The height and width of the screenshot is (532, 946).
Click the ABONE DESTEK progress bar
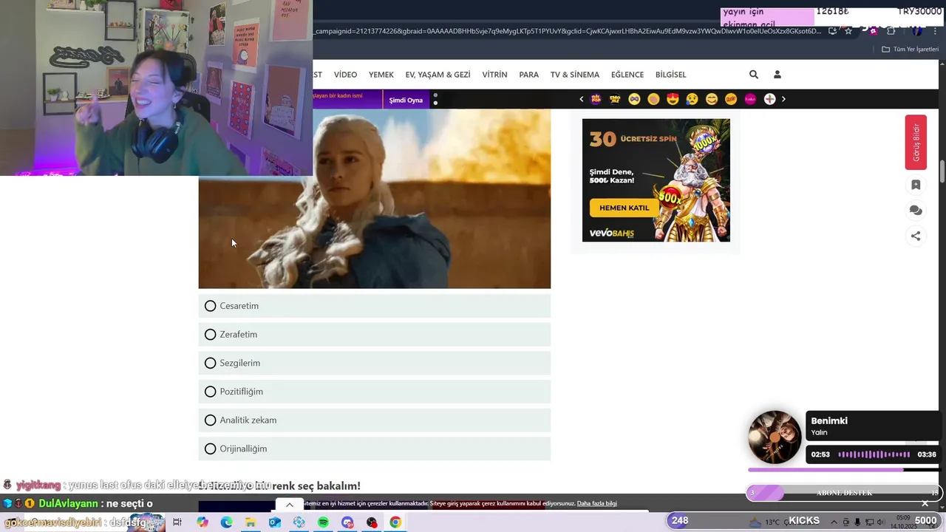tap(843, 493)
